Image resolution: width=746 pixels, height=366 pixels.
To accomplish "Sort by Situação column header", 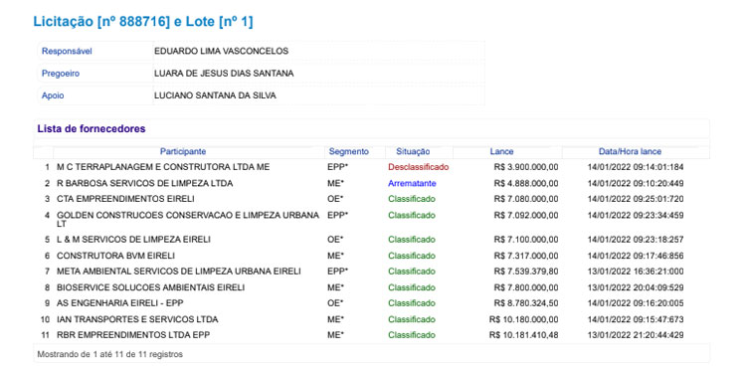I will click(413, 152).
